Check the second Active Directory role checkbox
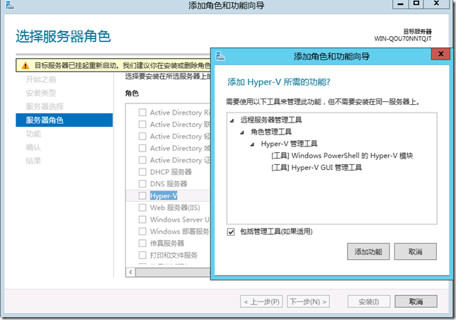The height and width of the screenshot is (320, 456). click(142, 125)
